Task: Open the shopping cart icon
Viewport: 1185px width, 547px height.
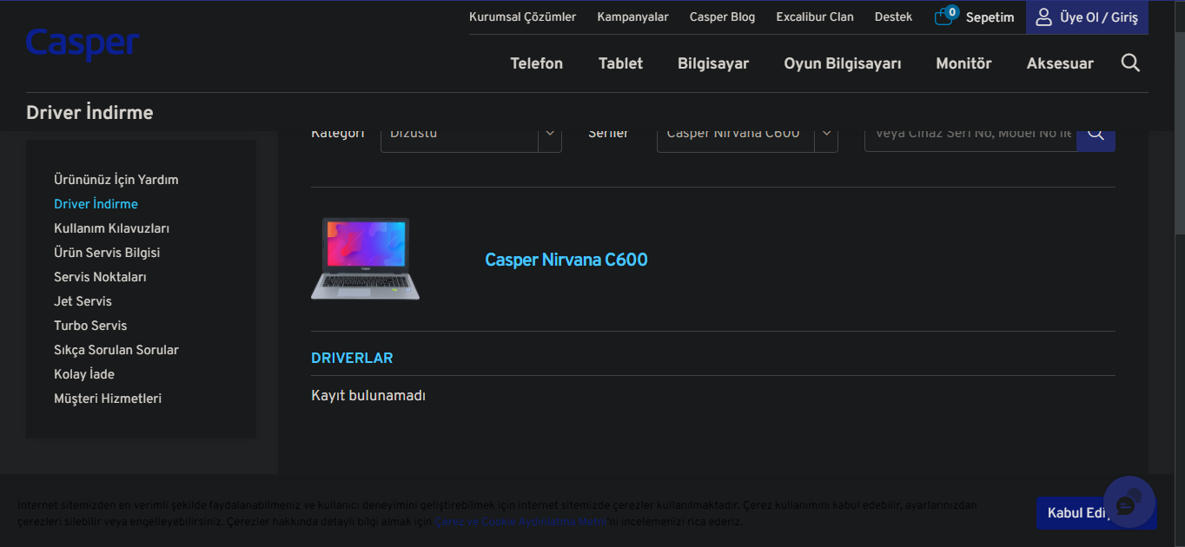Action: click(x=945, y=16)
